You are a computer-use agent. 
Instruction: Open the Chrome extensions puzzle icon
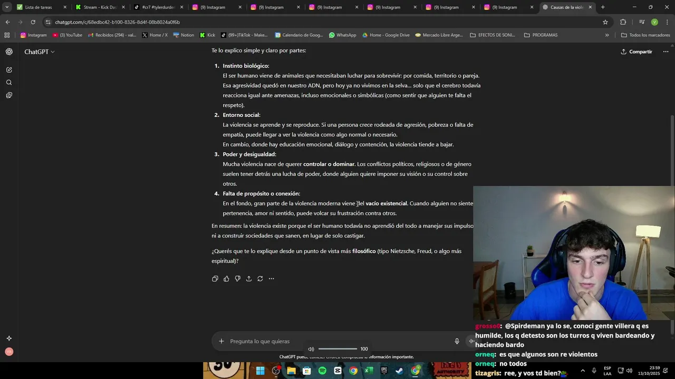[x=623, y=22]
